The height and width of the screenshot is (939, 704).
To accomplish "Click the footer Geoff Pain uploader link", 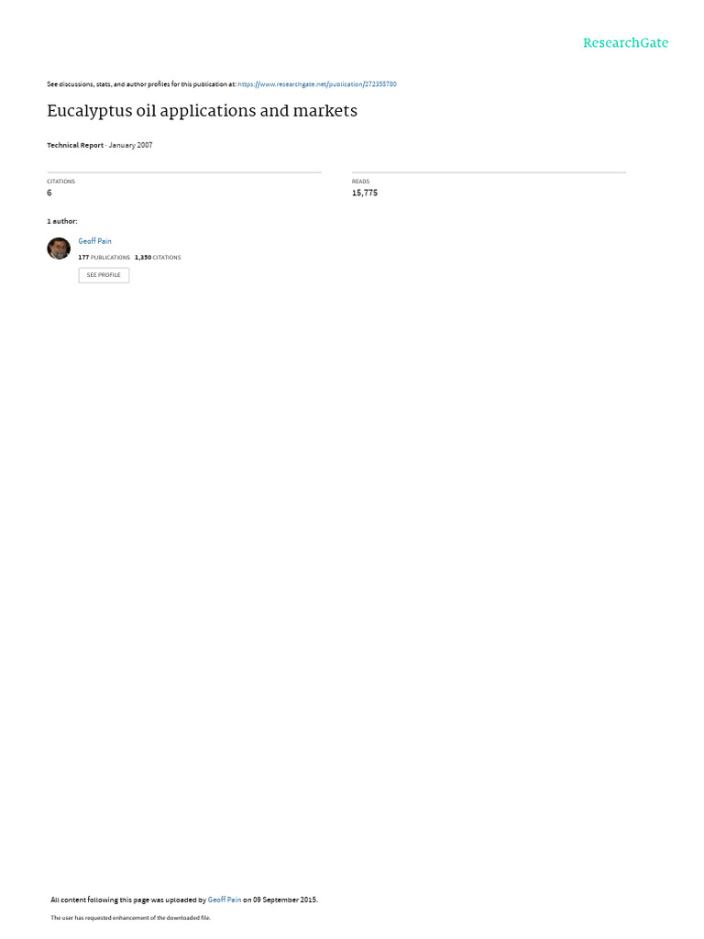I will [x=225, y=900].
